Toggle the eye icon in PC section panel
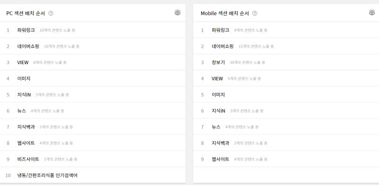Screen dimensions: 379x185 (x=178, y=13)
